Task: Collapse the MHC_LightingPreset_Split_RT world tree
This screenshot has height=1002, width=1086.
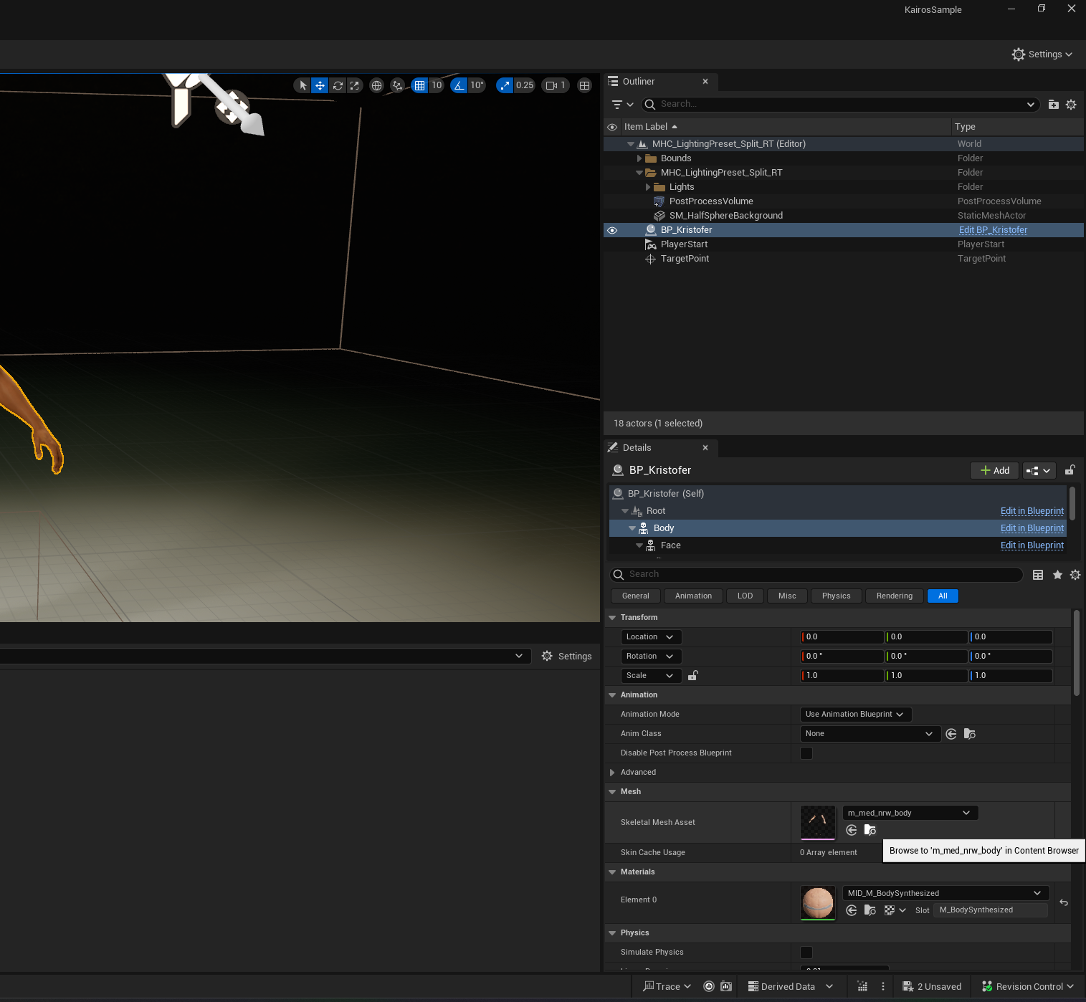Action: (631, 144)
